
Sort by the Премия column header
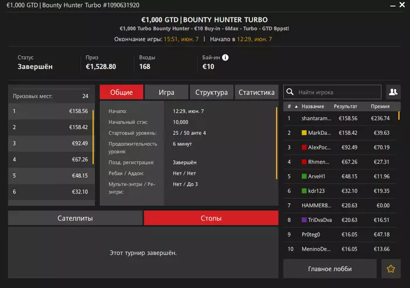click(380, 106)
